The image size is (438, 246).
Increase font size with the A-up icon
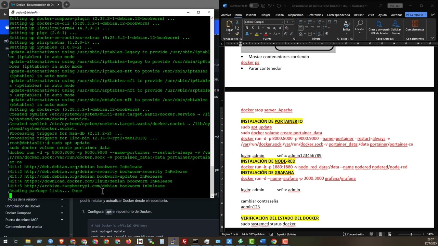tap(285, 33)
